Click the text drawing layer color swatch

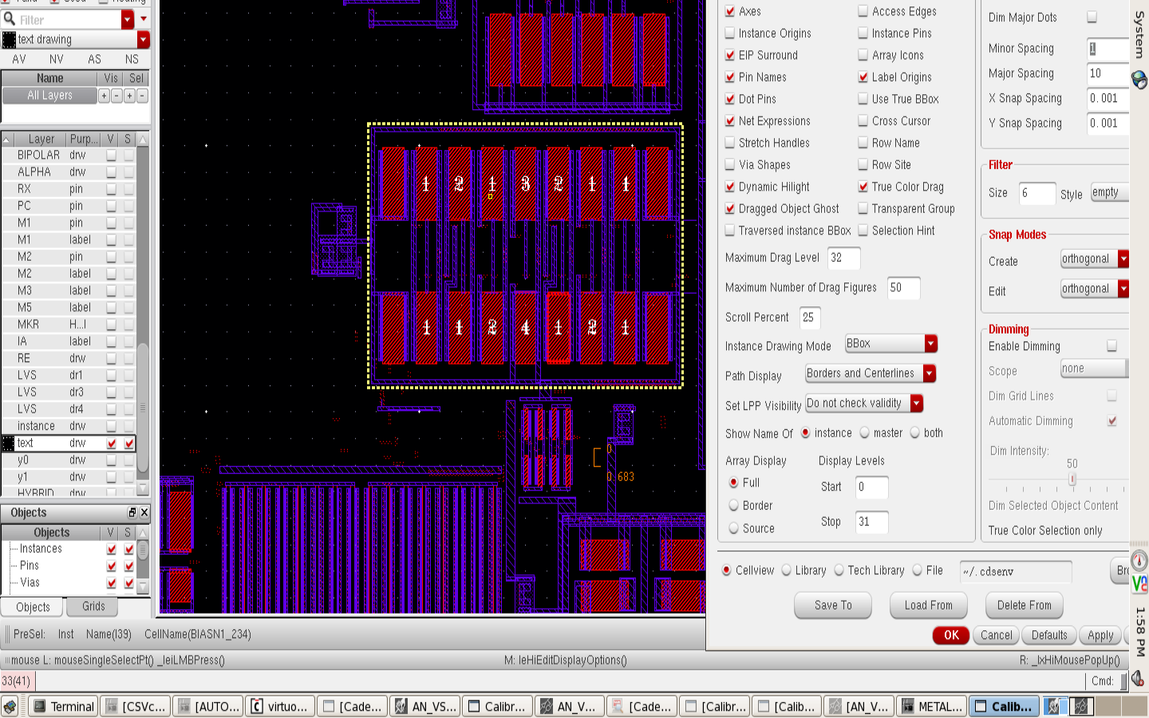click(10, 40)
